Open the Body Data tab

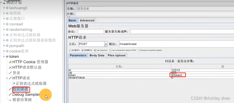pyautogui.click(x=97, y=56)
